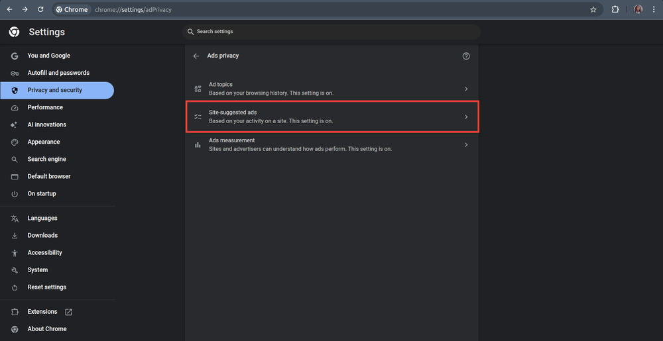
Task: Reload the page using the refresh icon
Action: click(40, 10)
